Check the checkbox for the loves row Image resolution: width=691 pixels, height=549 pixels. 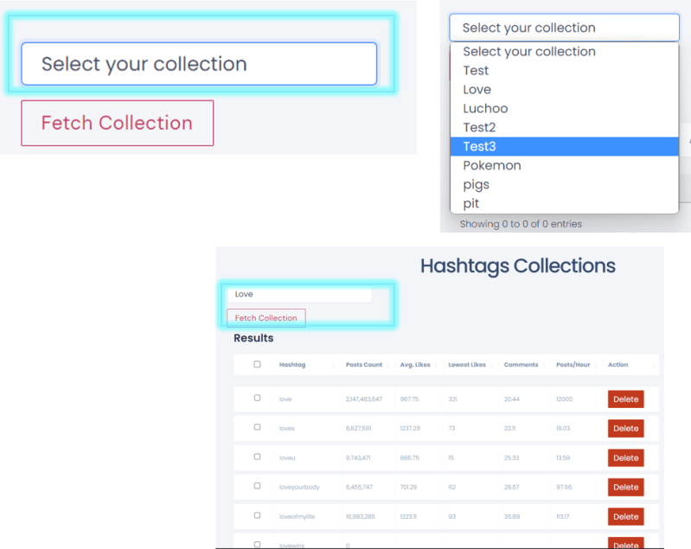point(257,427)
